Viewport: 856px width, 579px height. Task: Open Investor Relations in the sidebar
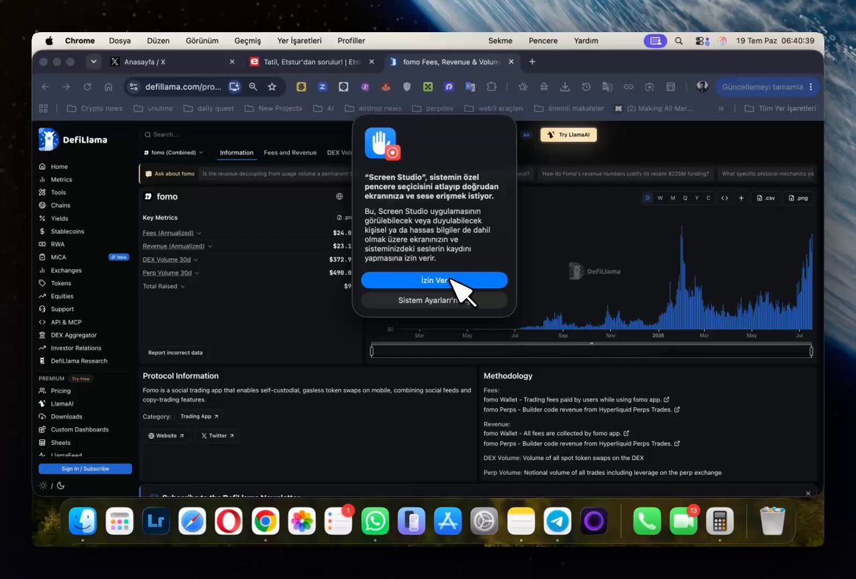76,348
